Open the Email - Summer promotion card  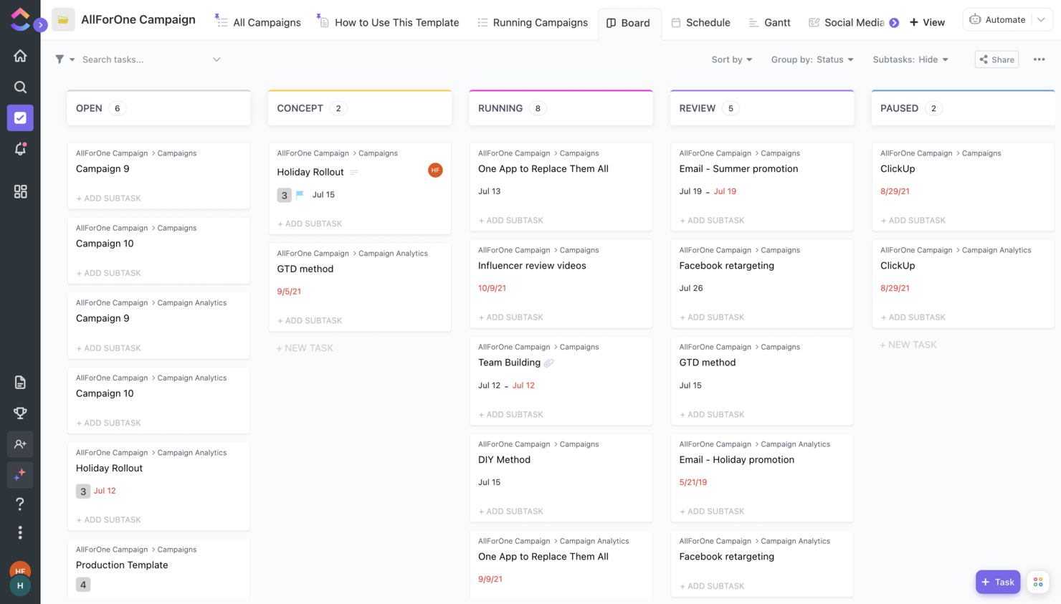click(x=762, y=186)
